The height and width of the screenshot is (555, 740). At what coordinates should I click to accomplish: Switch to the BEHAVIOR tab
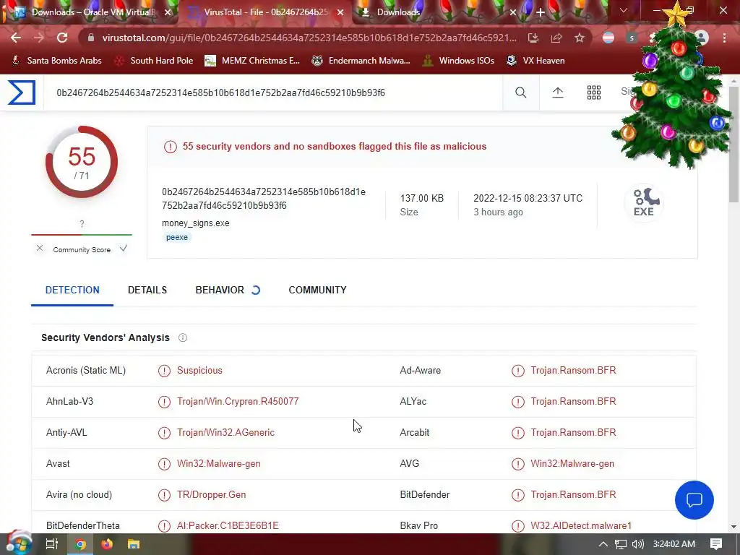point(220,290)
